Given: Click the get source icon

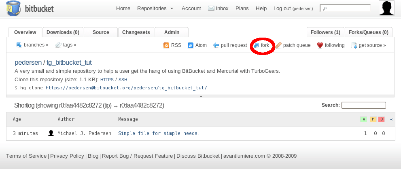Looking at the screenshot, I should 354,45.
